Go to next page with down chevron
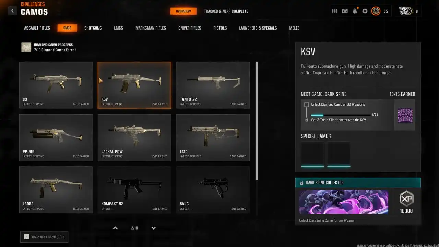This screenshot has width=439, height=247. click(x=154, y=228)
